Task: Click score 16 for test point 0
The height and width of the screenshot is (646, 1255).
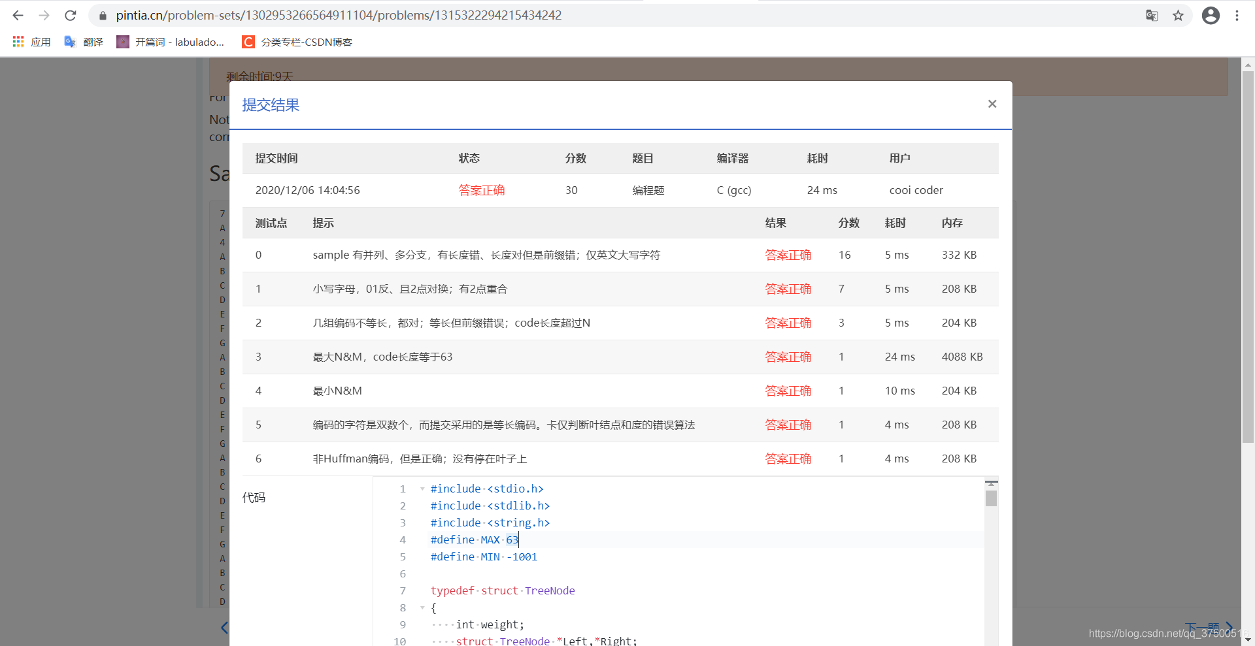Action: pos(845,255)
